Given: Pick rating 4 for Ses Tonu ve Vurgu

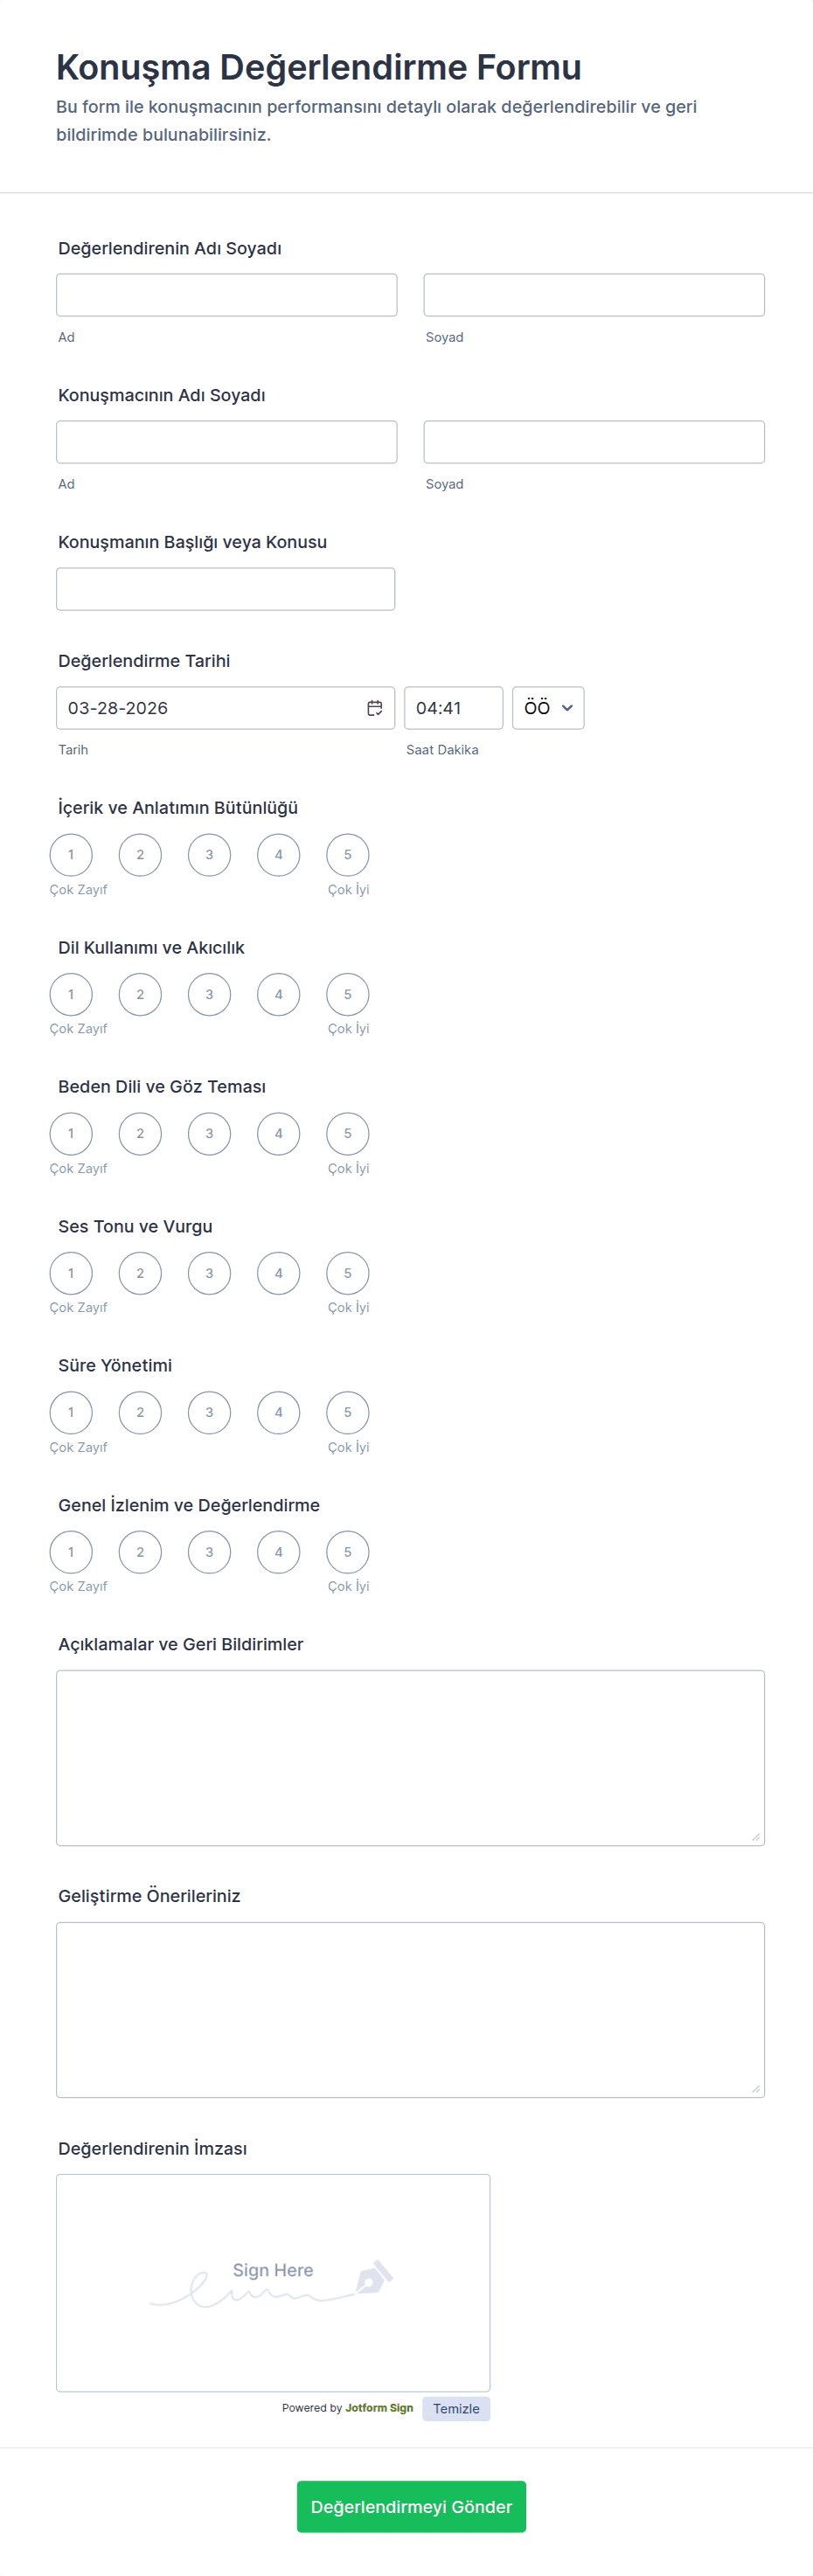Looking at the screenshot, I should pyautogui.click(x=278, y=1273).
